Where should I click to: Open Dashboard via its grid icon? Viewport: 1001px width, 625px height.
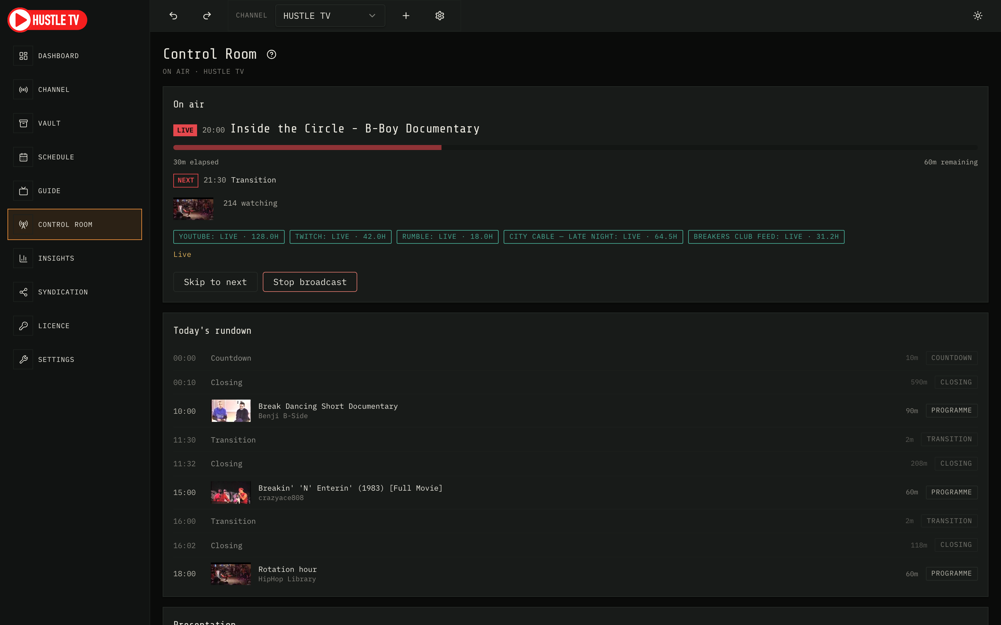(23, 56)
